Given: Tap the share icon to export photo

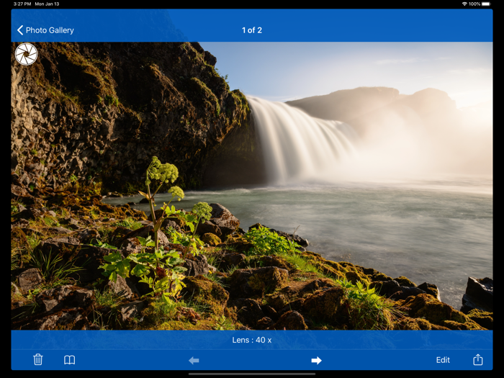Looking at the screenshot, I should coord(477,359).
